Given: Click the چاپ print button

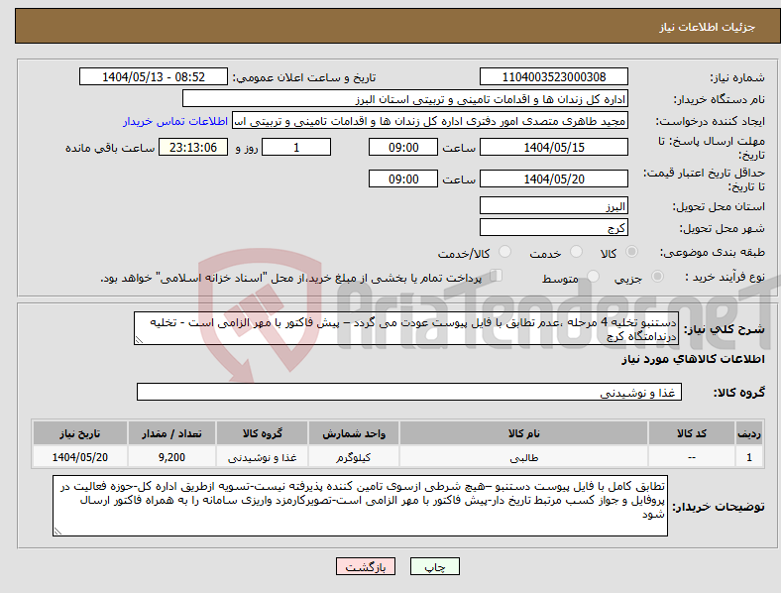Looking at the screenshot, I should click(x=435, y=566).
